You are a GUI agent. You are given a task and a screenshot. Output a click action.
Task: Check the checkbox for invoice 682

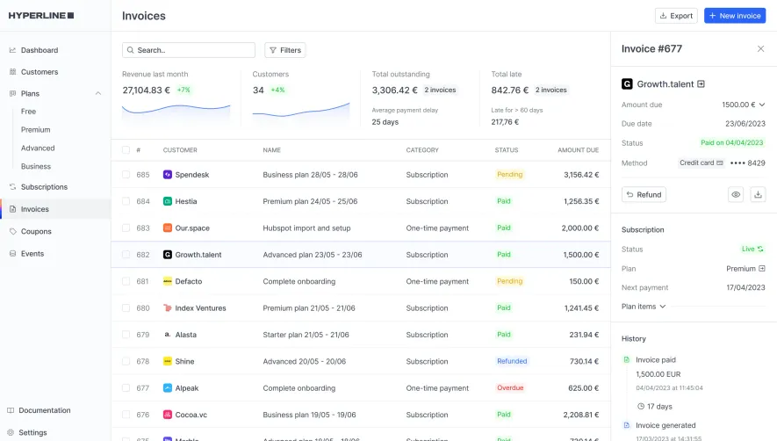[x=126, y=255]
